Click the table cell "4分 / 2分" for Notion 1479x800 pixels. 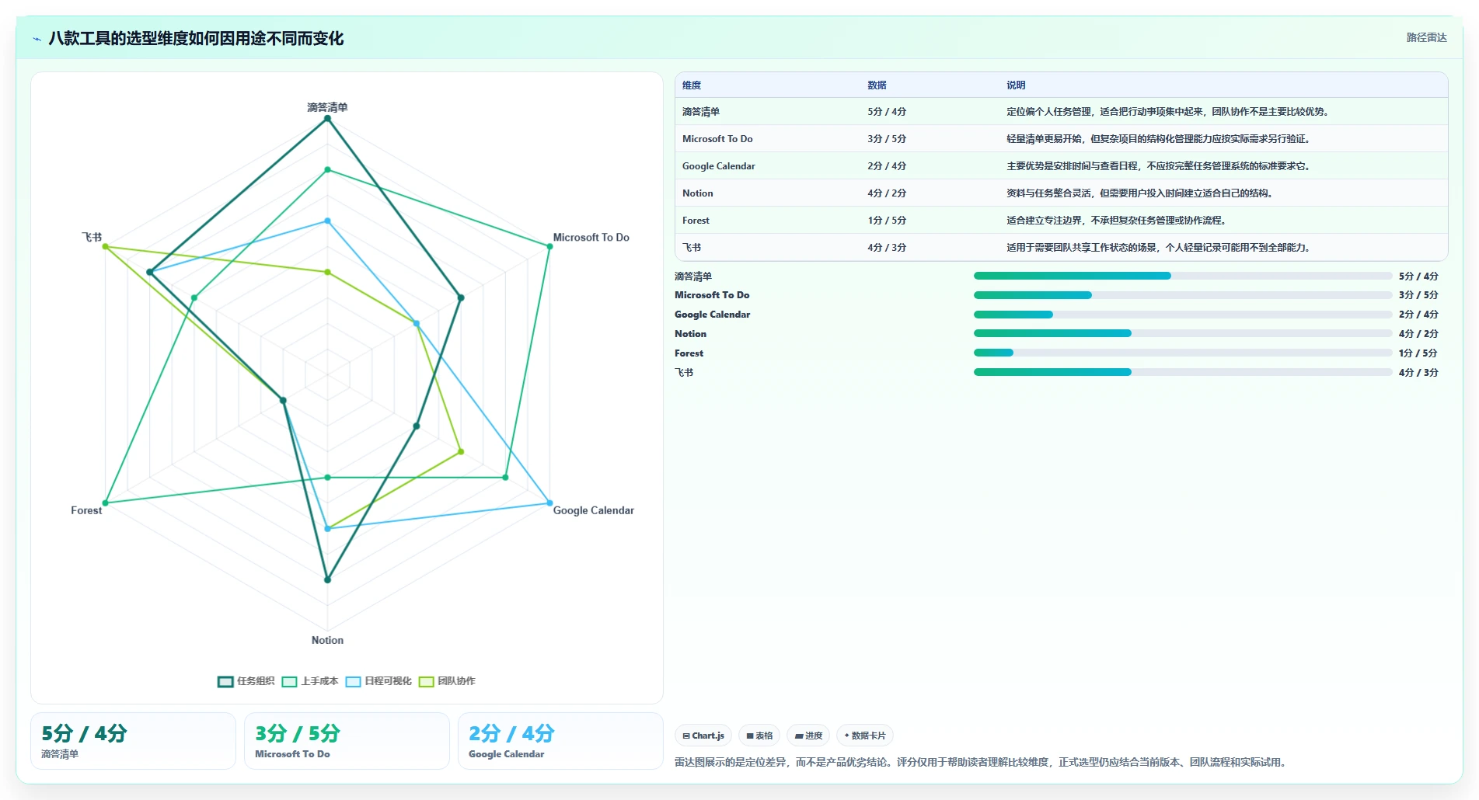[x=887, y=193]
